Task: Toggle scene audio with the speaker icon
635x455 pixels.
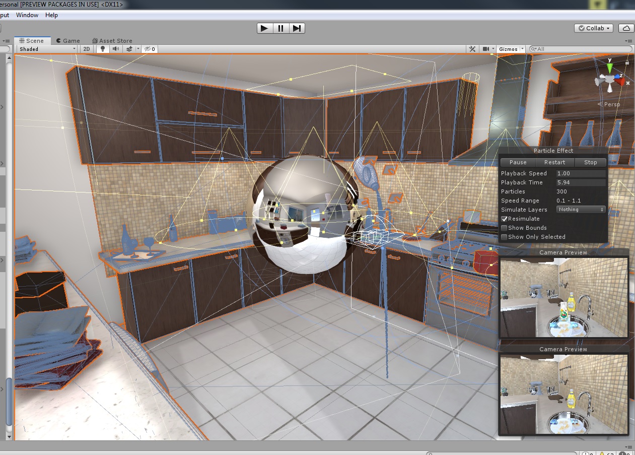Action: 116,49
